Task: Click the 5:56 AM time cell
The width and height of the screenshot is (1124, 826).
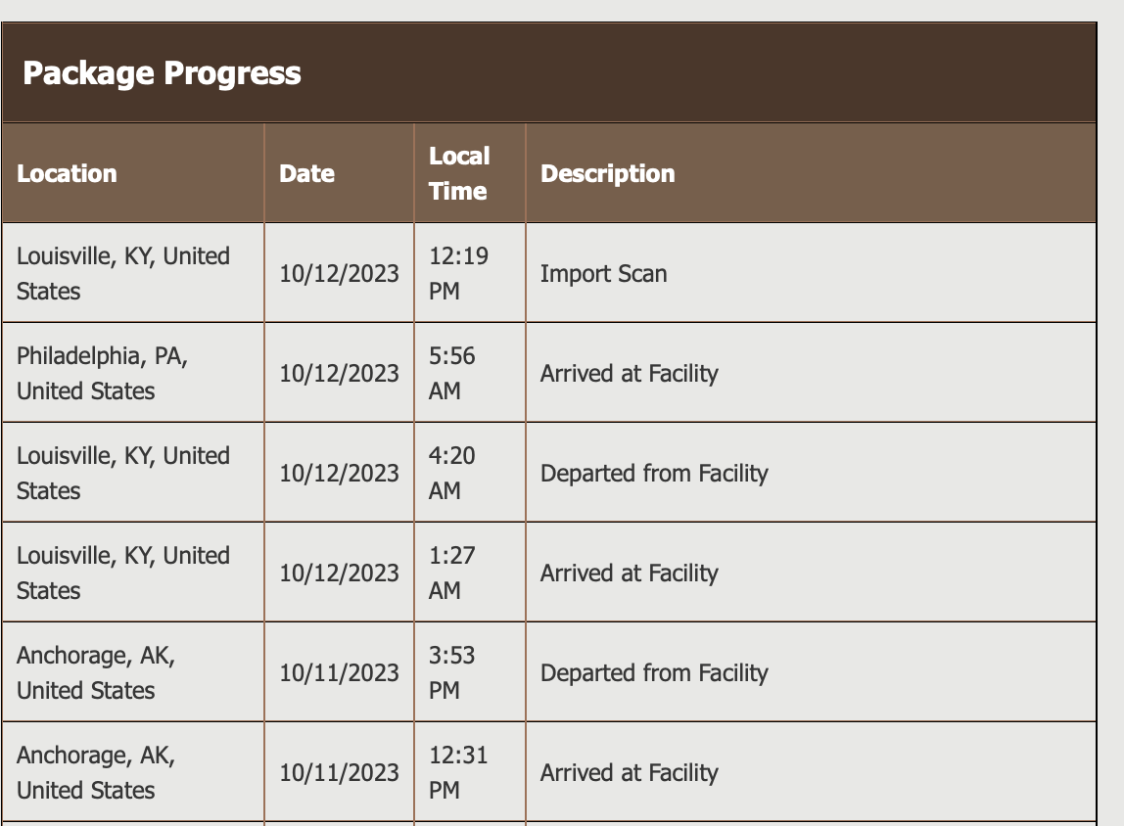Action: pyautogui.click(x=451, y=373)
